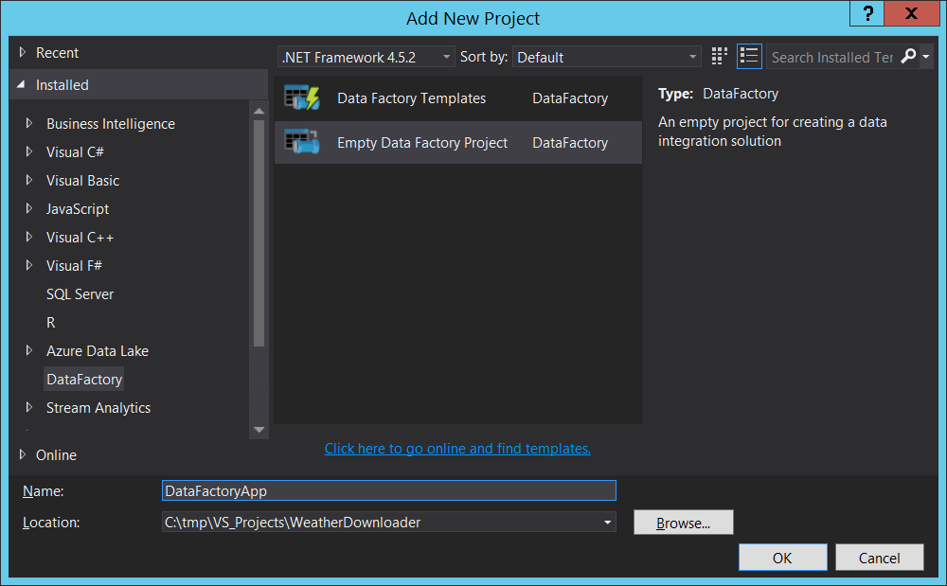Select the Visual Basic category label
Screen dimensions: 947x586
(82, 181)
